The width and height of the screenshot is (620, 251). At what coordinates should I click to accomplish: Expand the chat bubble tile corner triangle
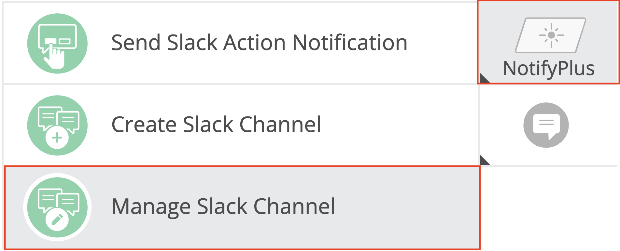coord(484,161)
